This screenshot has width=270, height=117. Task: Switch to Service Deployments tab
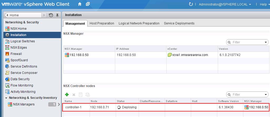tap(179, 23)
